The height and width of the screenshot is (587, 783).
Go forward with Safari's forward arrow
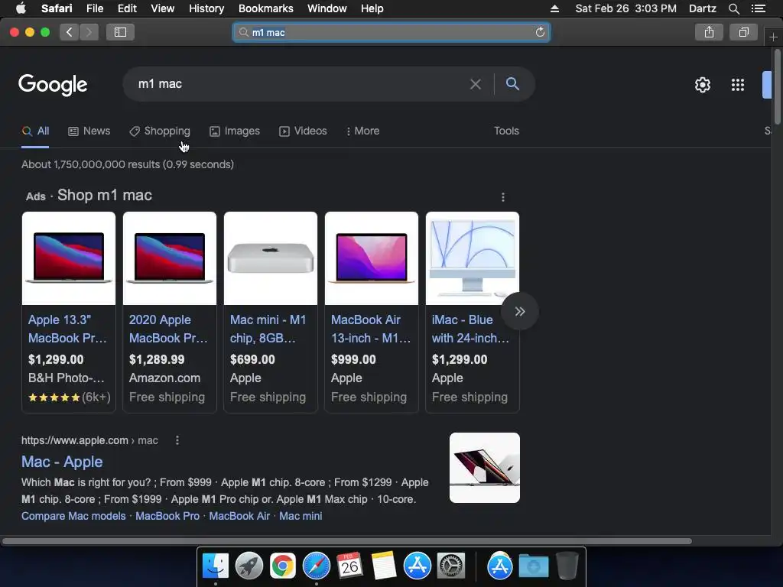[x=89, y=32]
